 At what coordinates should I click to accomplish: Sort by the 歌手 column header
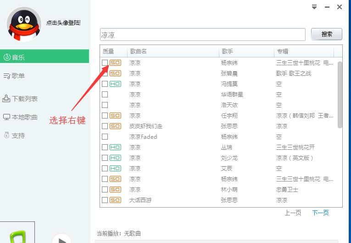pyautogui.click(x=228, y=51)
